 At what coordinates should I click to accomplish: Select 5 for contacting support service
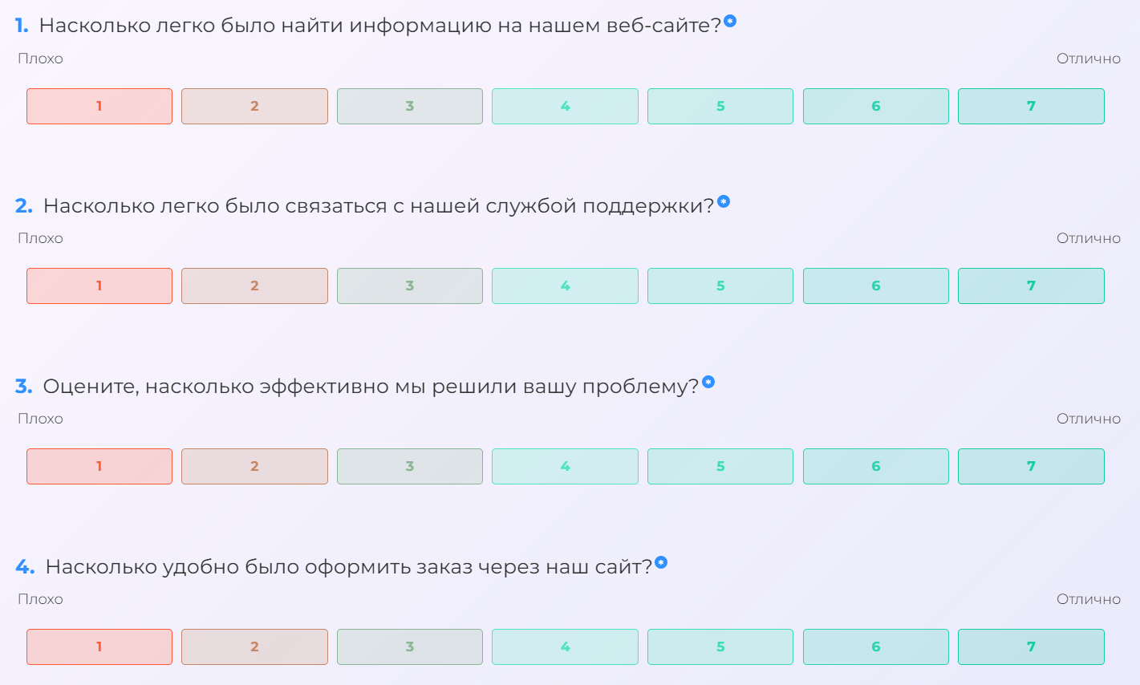pos(720,286)
